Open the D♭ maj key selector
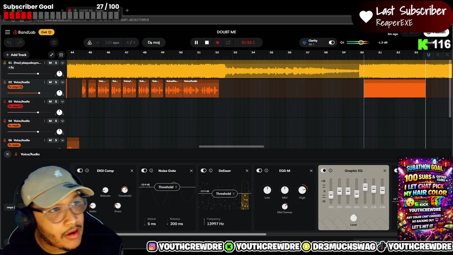This screenshot has height=255, width=453. click(154, 42)
